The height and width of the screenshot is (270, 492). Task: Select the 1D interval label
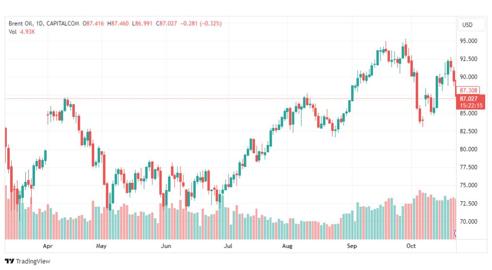pyautogui.click(x=39, y=23)
